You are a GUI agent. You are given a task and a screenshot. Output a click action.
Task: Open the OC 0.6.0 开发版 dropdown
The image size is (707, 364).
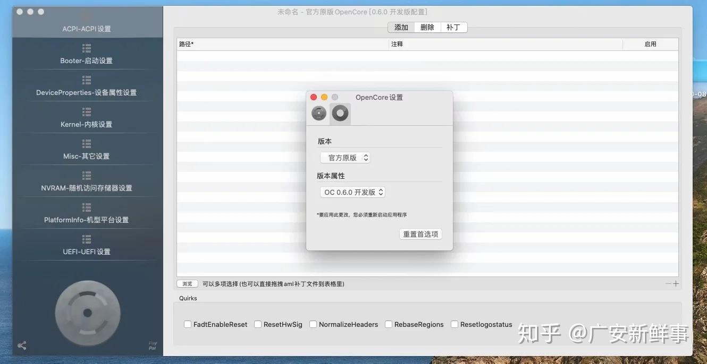click(352, 192)
